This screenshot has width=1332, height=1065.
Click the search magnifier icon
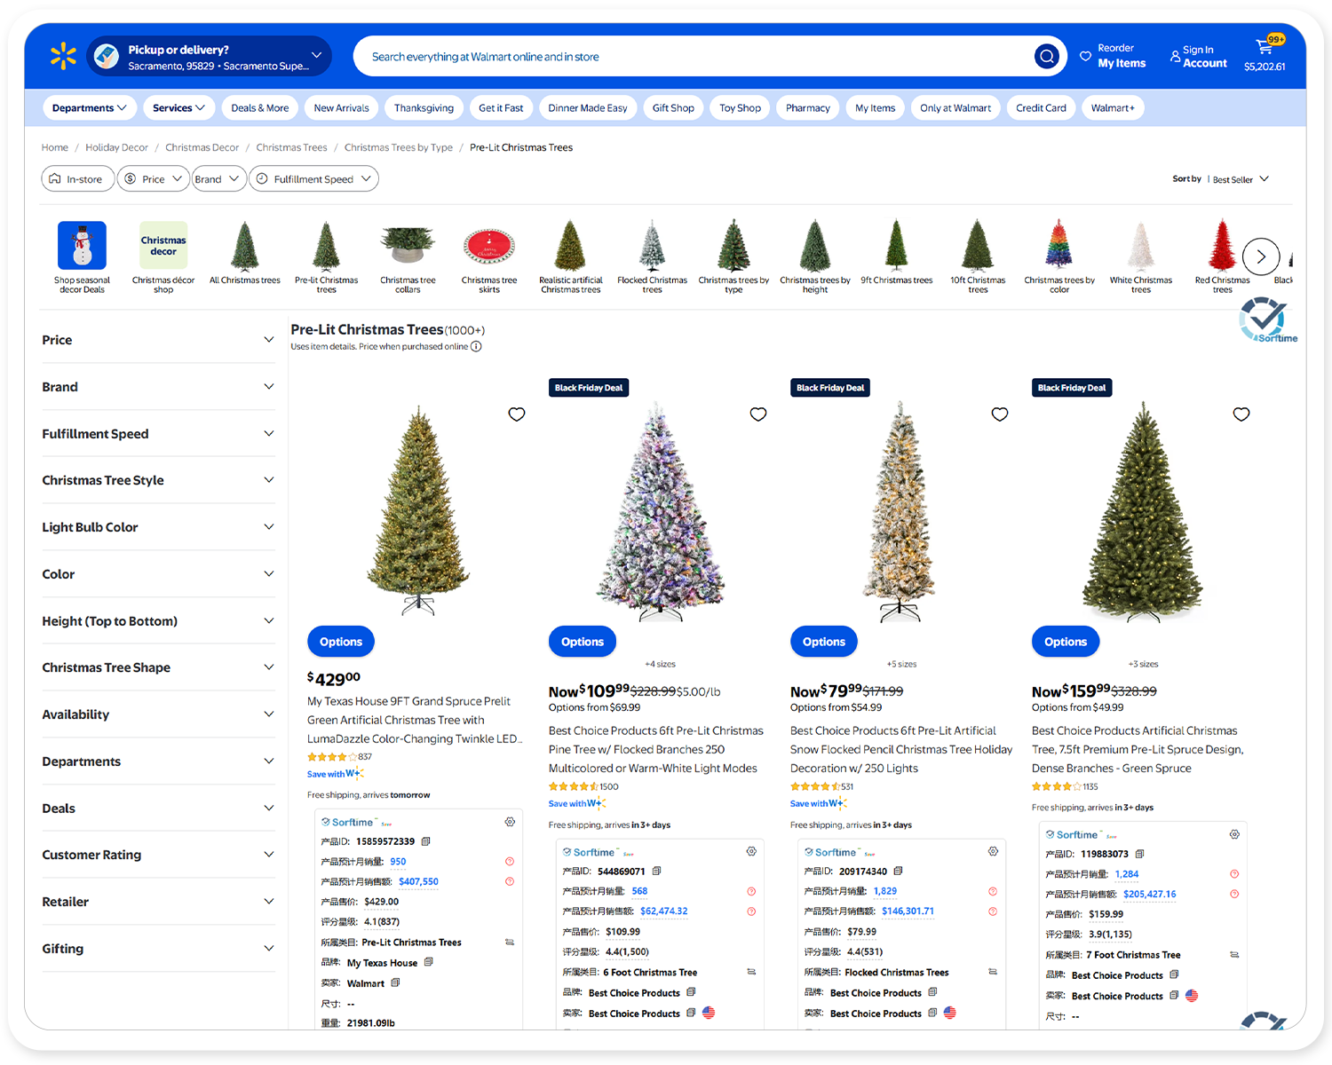(1047, 57)
